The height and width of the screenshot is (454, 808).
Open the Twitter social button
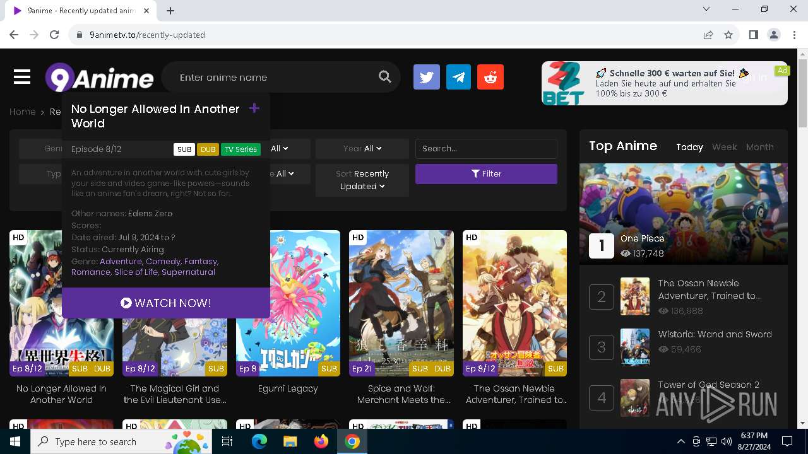427,78
